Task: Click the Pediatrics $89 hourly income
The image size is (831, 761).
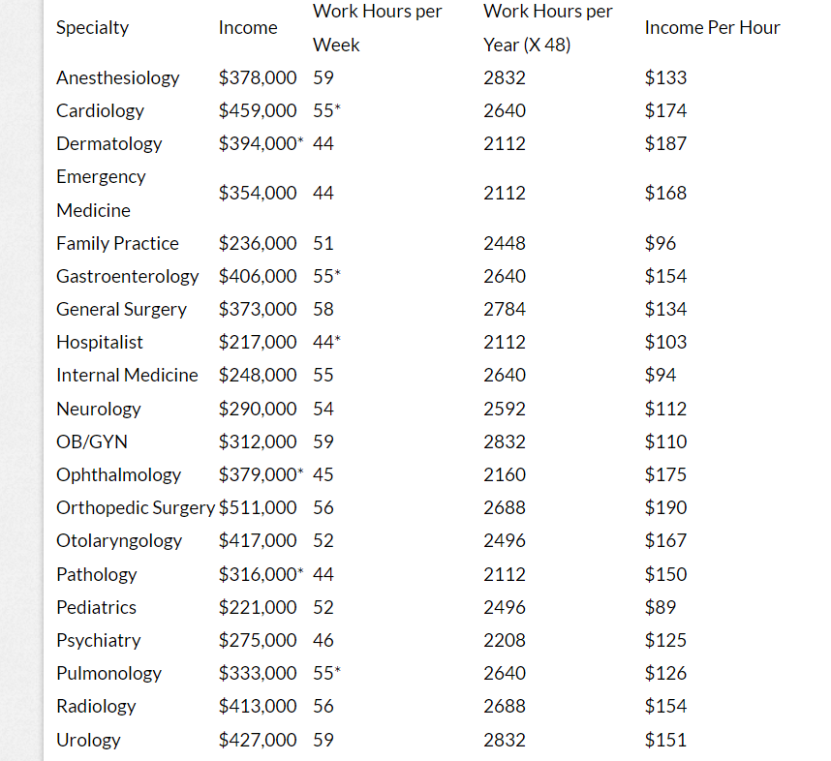Action: point(661,607)
